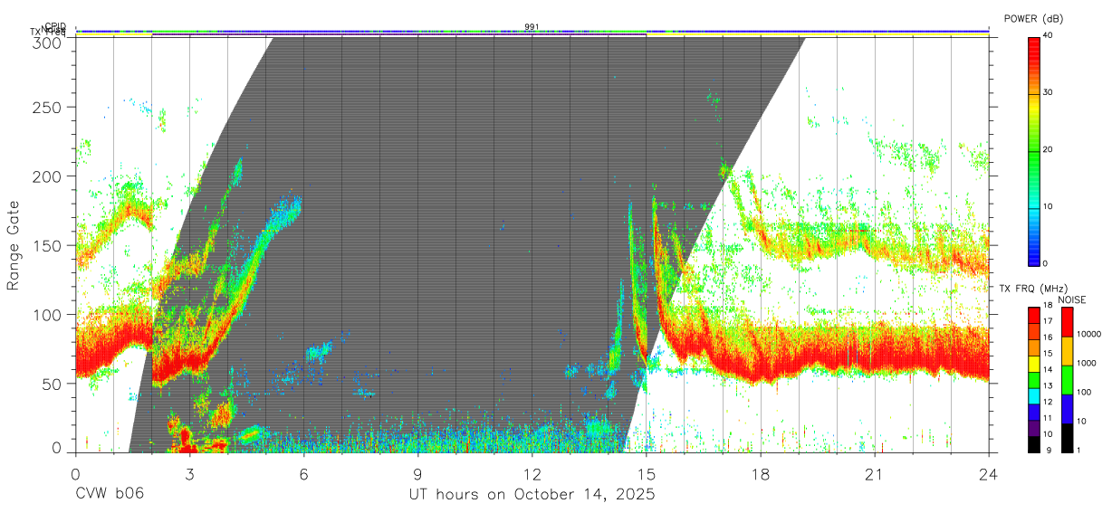1112x513 pixels.
Task: Select the black 9-10 MHz frequency swatch
Action: 1034,443
